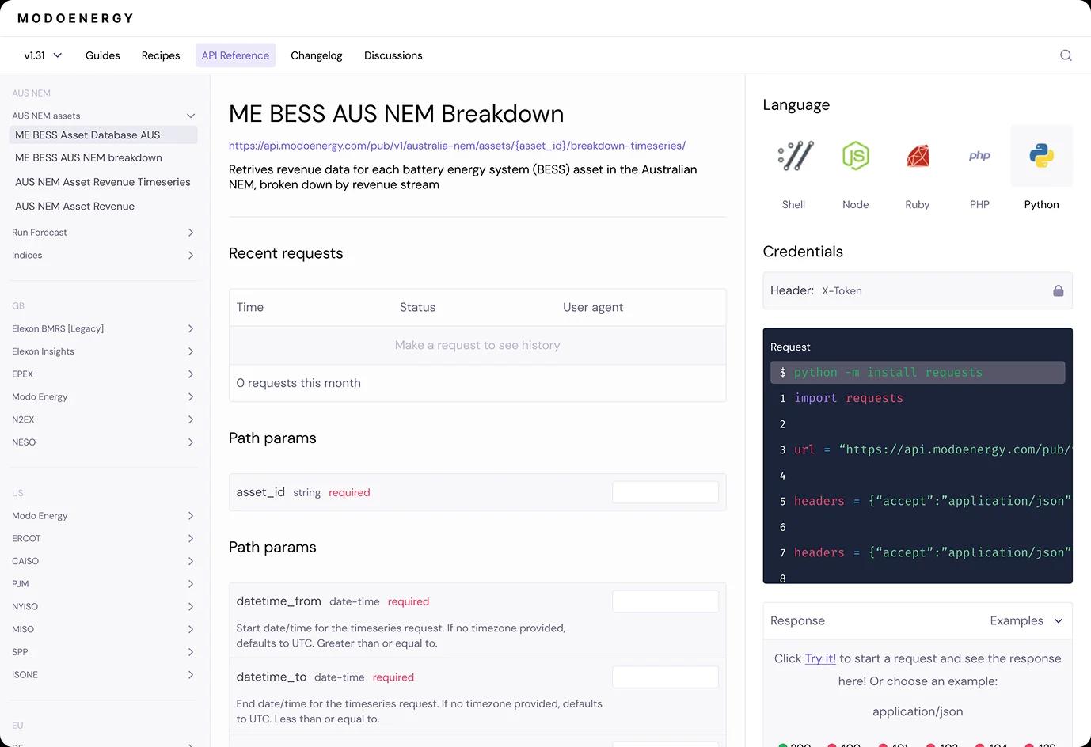Pick the PHP language icon
This screenshot has height=747, width=1091.
point(979,157)
